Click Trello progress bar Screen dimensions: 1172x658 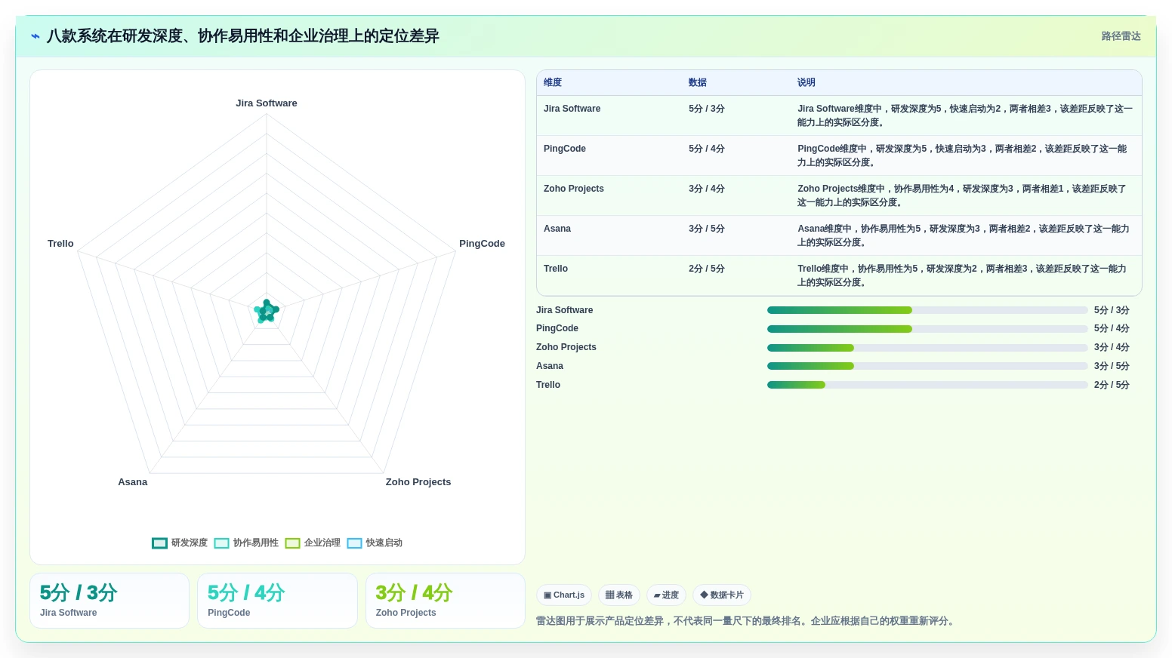tap(927, 385)
